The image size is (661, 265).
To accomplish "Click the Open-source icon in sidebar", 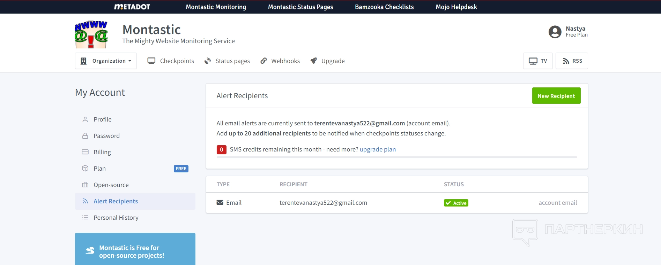I will click(85, 185).
